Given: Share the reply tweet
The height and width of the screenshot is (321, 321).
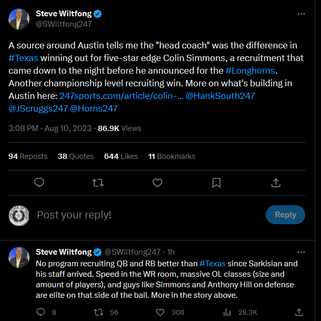Looking at the screenshot, I should click(298, 312).
